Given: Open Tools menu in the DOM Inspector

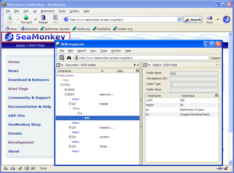Looking at the screenshot, I should point(104,51).
